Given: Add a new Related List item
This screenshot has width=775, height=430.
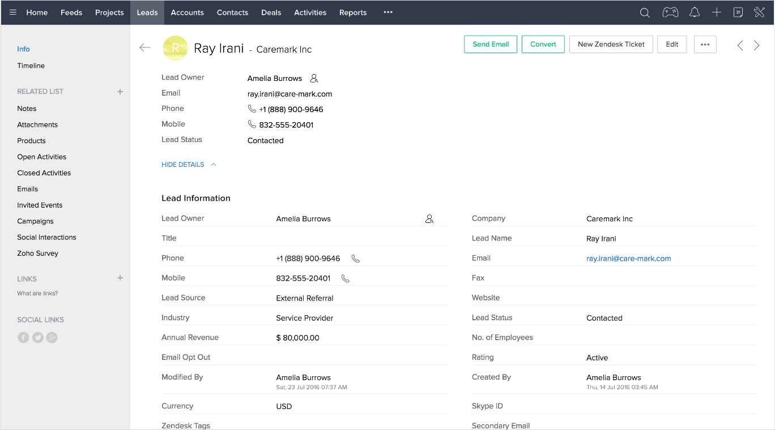Looking at the screenshot, I should [120, 91].
